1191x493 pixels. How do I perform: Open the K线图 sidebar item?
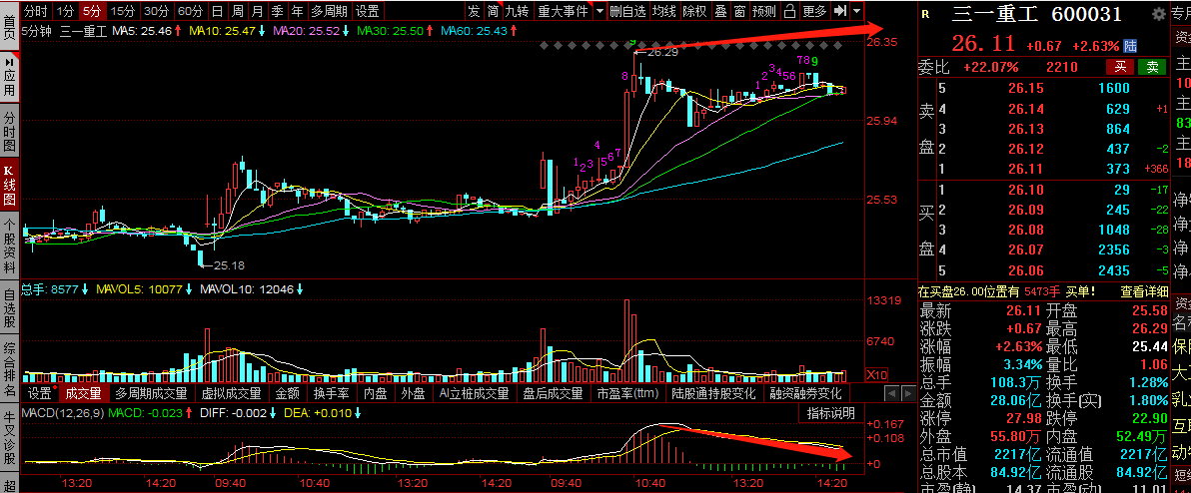point(9,186)
